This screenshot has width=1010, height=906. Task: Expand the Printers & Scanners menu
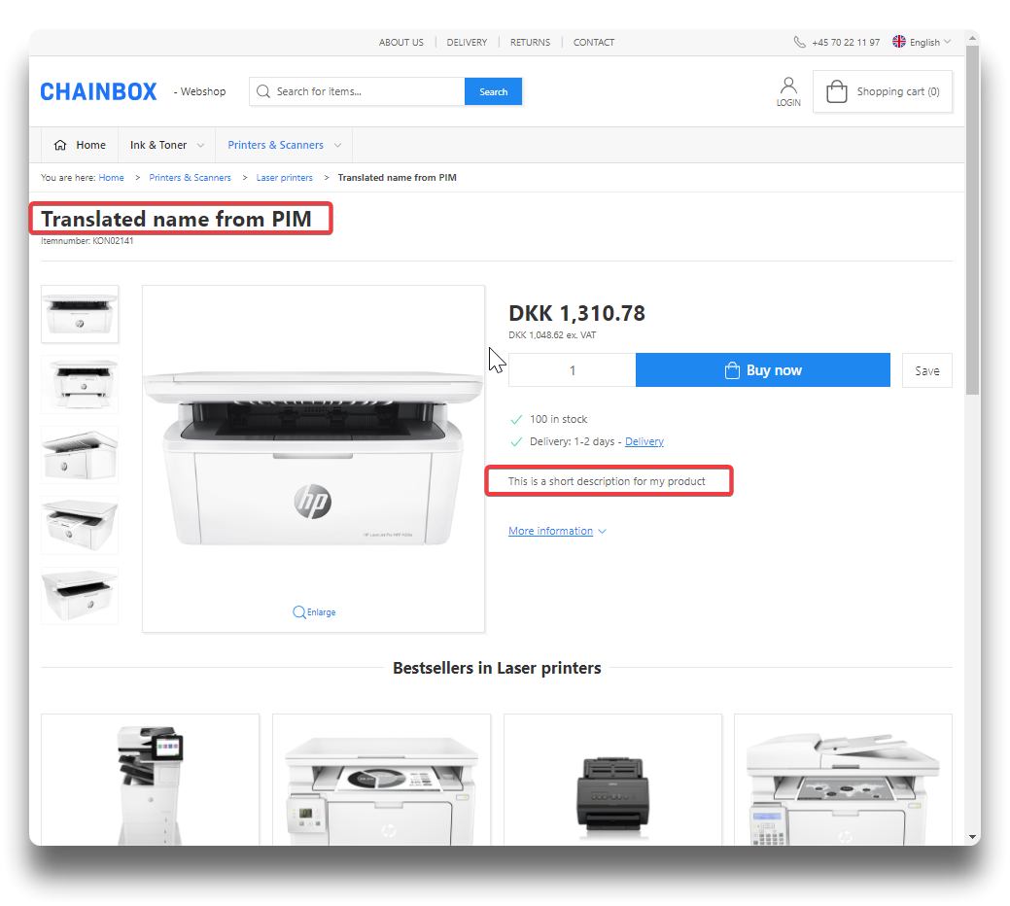[x=284, y=145]
